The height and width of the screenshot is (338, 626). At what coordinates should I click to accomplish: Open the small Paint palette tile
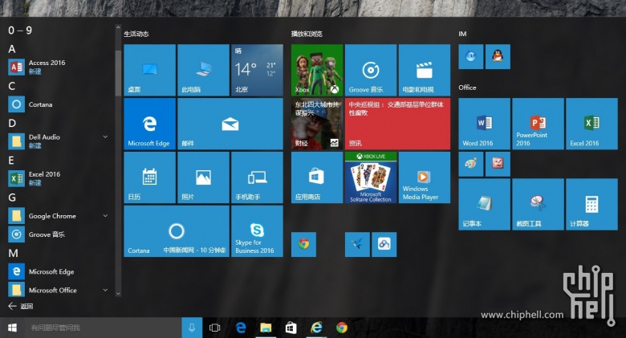pyautogui.click(x=471, y=164)
